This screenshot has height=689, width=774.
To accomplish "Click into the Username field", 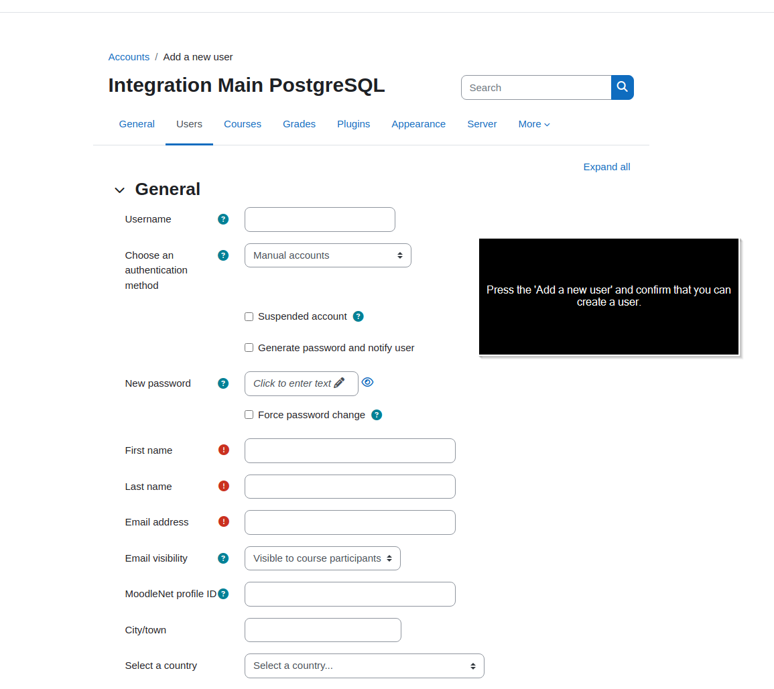I will [x=320, y=220].
